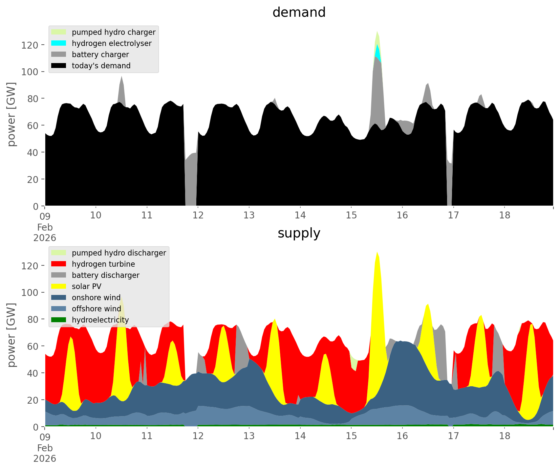Click the "09 Feb 2026" label under the supply chart

click(45, 448)
